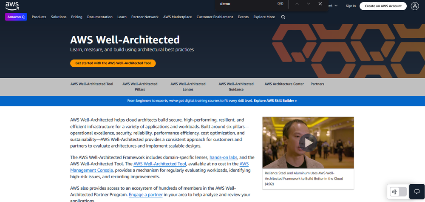Click Create an AWS Account button

click(x=383, y=6)
